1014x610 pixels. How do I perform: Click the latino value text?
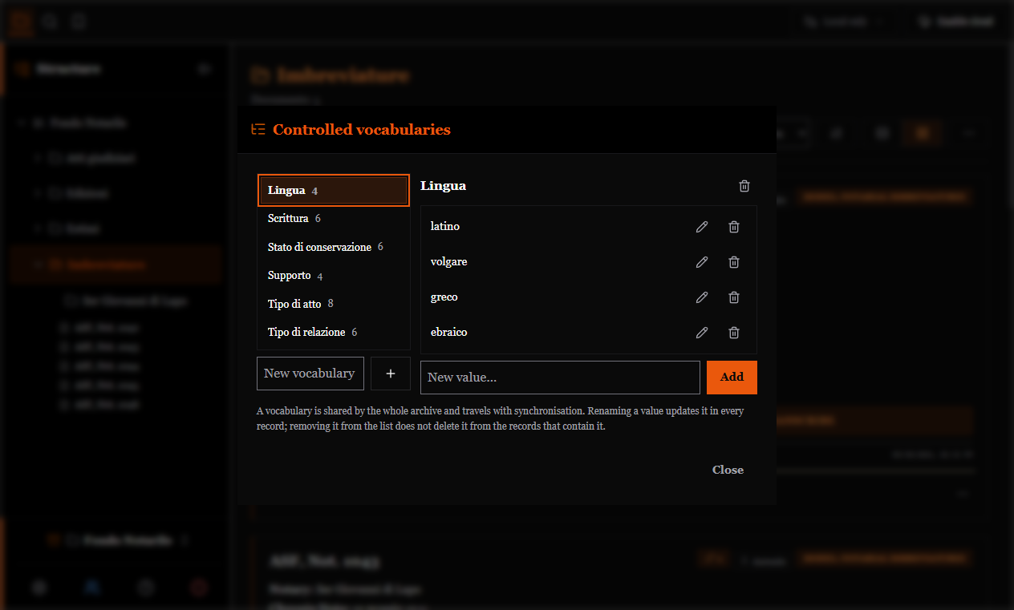(x=445, y=227)
